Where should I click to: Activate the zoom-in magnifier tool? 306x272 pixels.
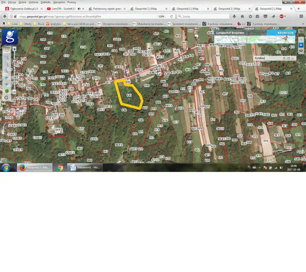click(x=7, y=57)
